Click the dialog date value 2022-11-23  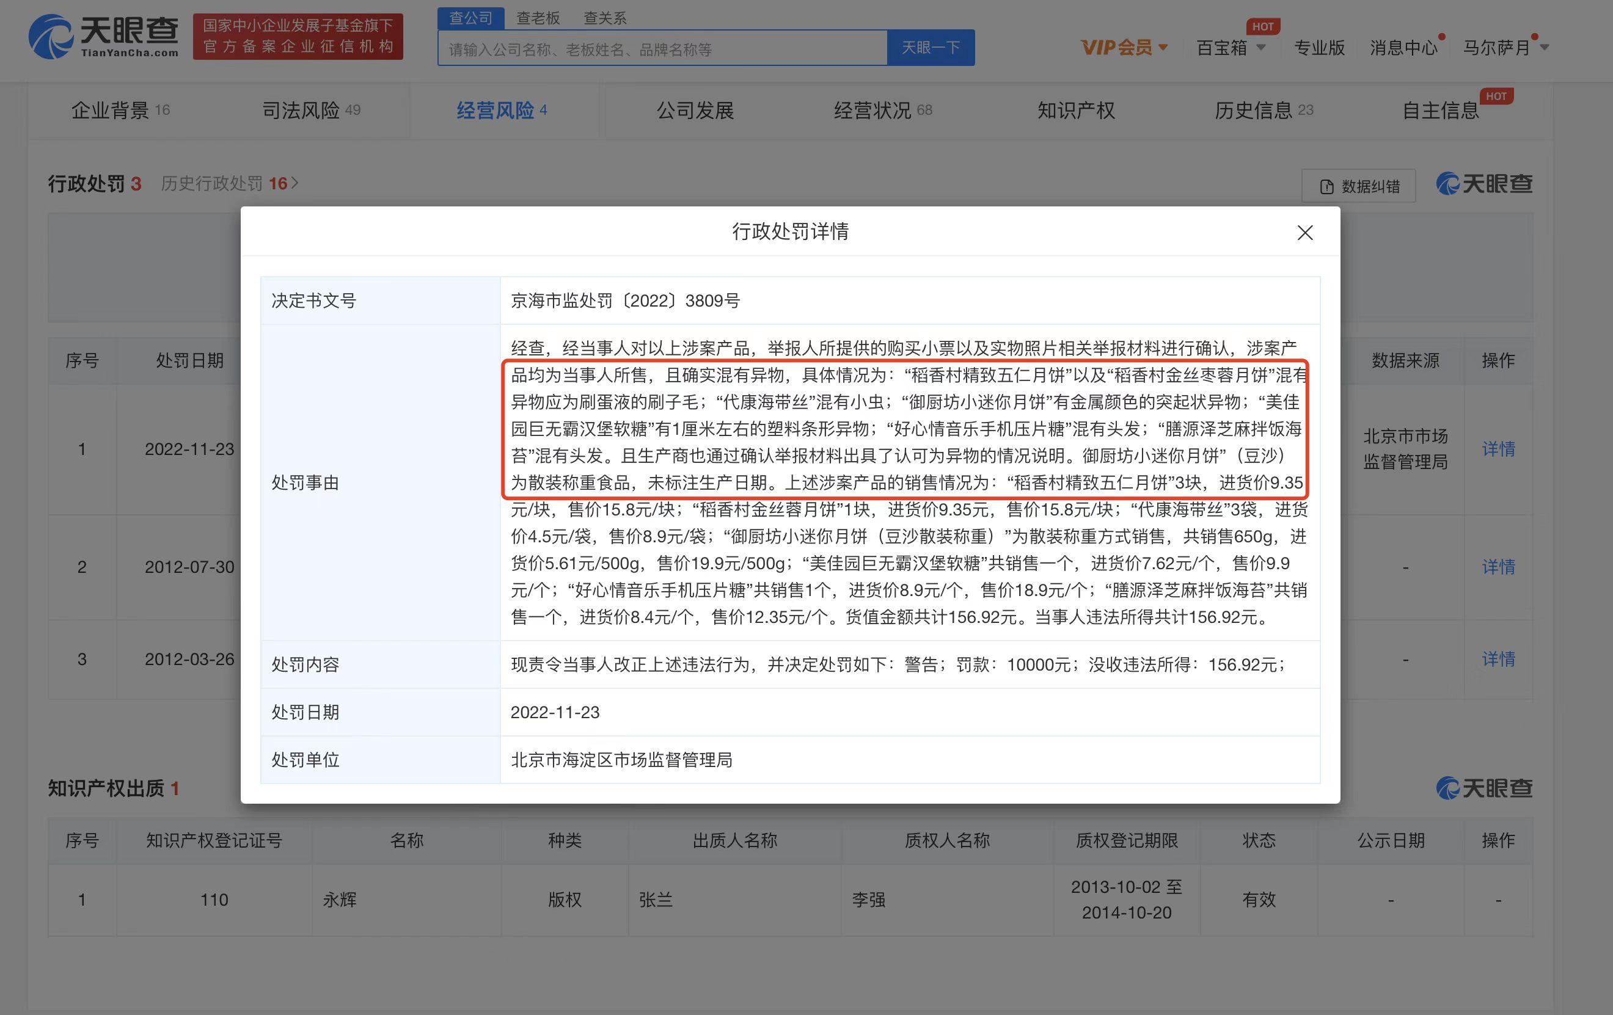tap(555, 711)
